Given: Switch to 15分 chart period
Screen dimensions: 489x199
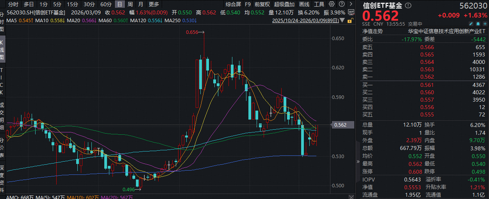Looking at the screenshot, I should tap(72, 4).
